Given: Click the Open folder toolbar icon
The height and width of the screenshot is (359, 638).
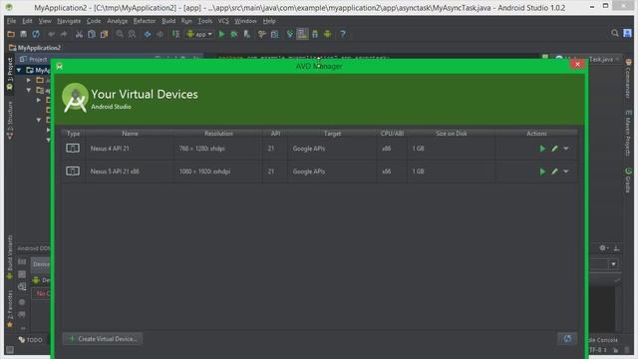Looking at the screenshot, I should (x=11, y=34).
